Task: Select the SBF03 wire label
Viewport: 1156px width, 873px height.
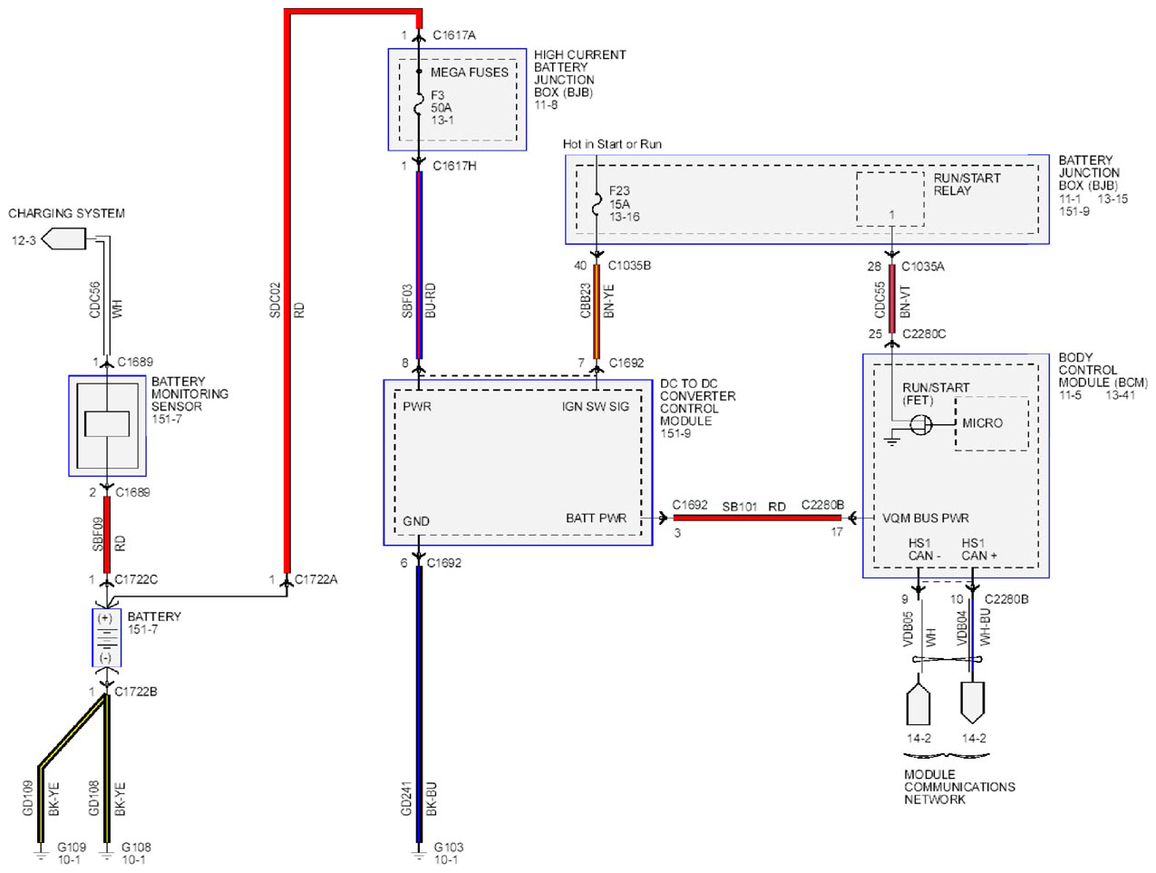Action: point(408,300)
